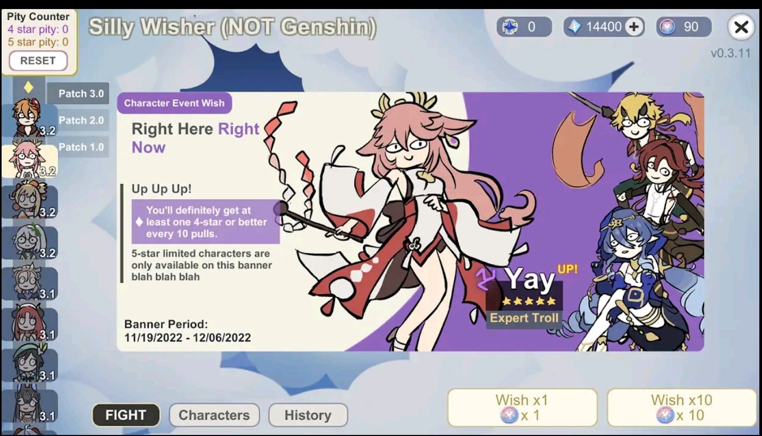762x436 pixels.
Task: Click the yellow diamond marker above the sidebar
Action: [x=29, y=87]
